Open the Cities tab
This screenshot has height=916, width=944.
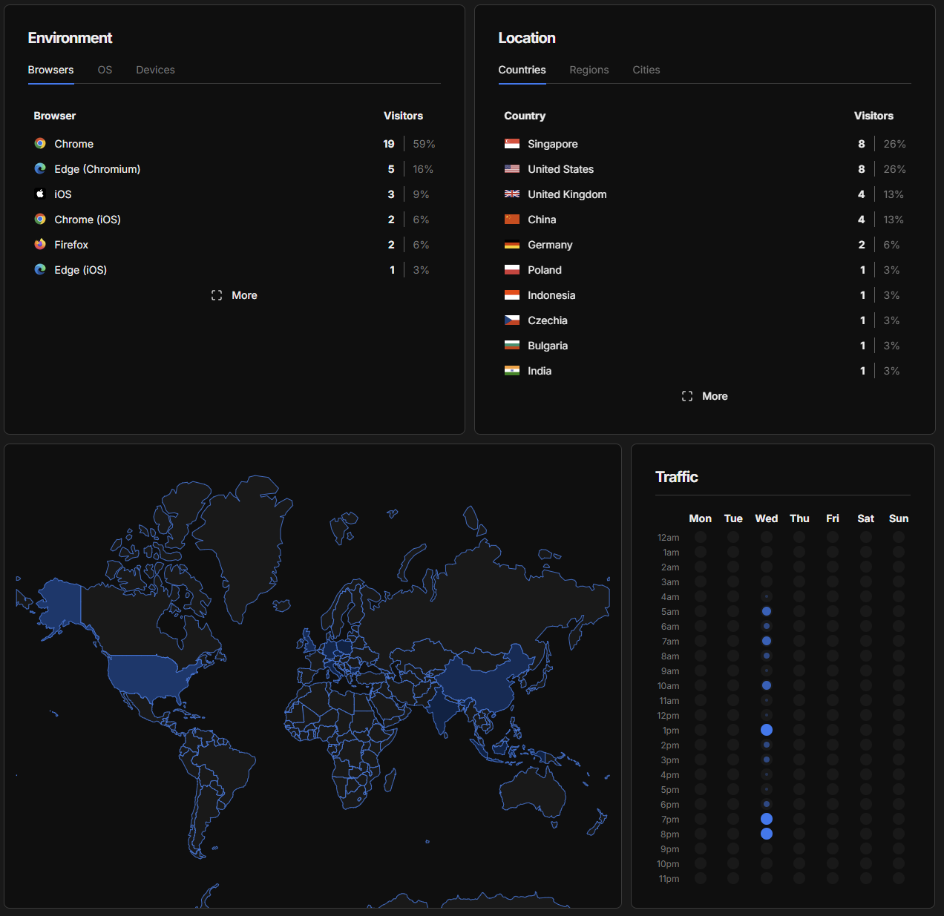click(646, 70)
